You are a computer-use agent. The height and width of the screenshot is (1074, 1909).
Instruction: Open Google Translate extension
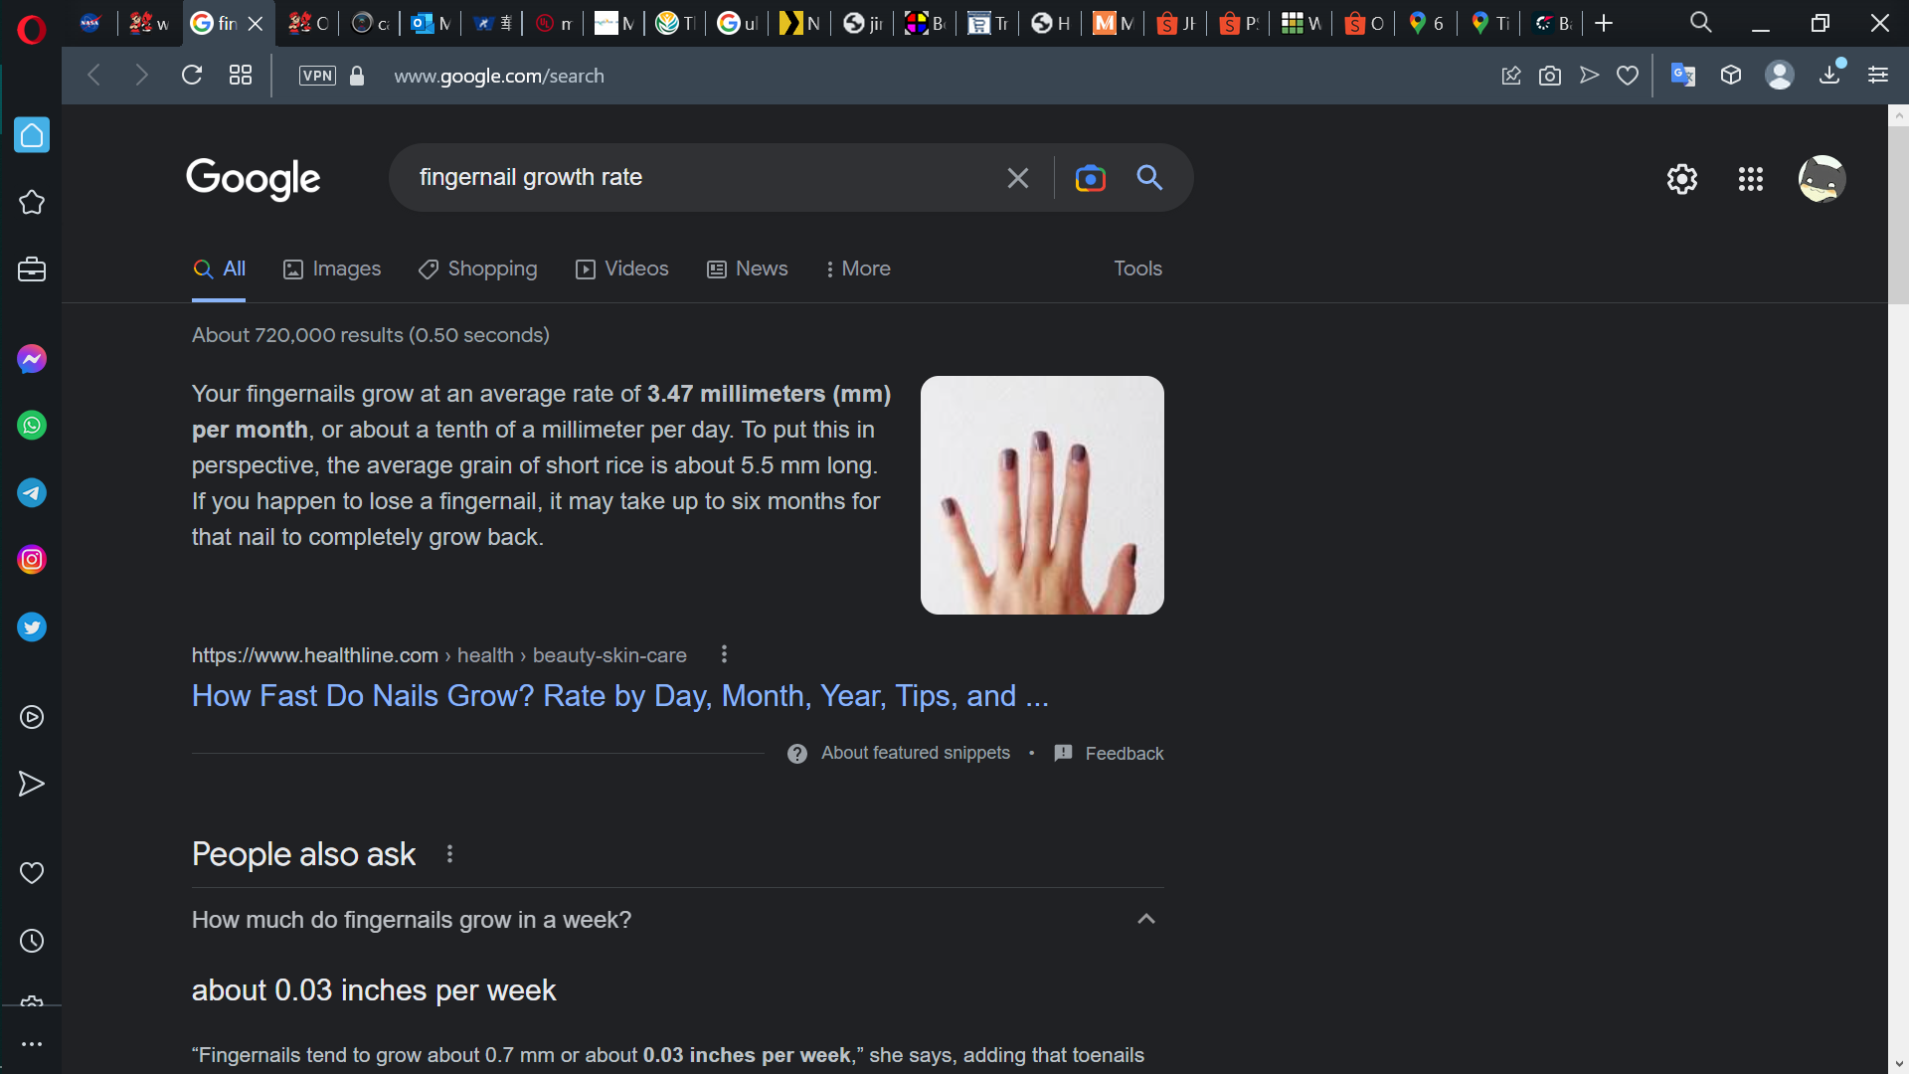point(1683,76)
